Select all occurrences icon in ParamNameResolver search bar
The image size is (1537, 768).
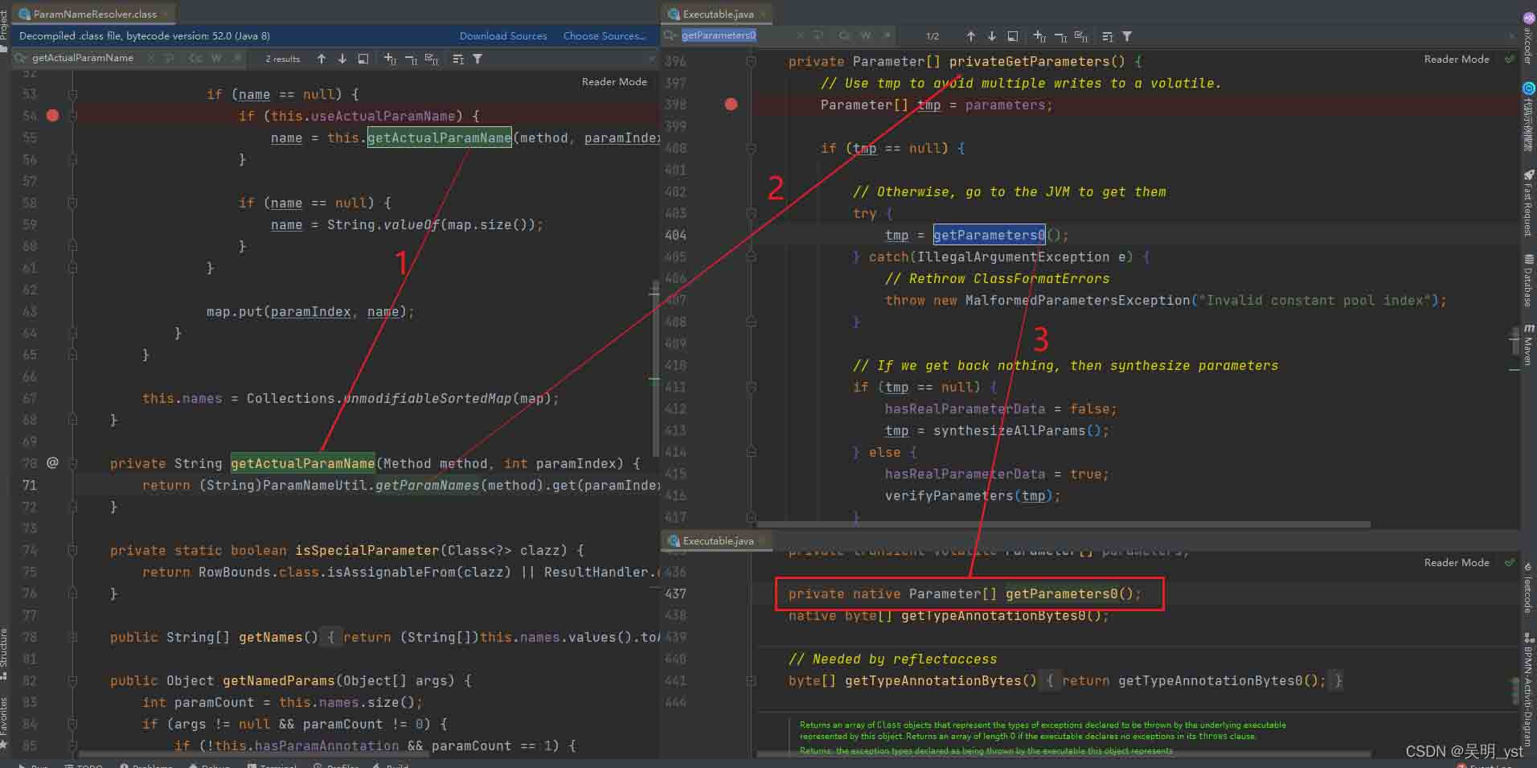pyautogui.click(x=363, y=59)
